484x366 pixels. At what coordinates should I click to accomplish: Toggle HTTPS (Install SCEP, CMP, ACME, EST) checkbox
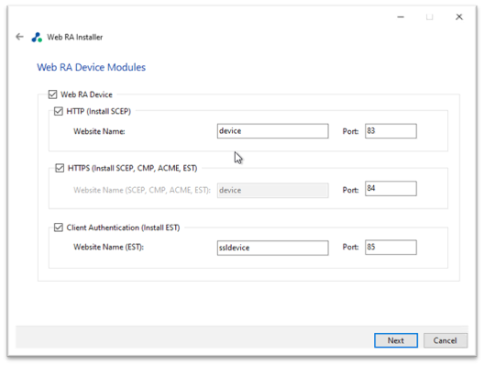[x=60, y=168]
